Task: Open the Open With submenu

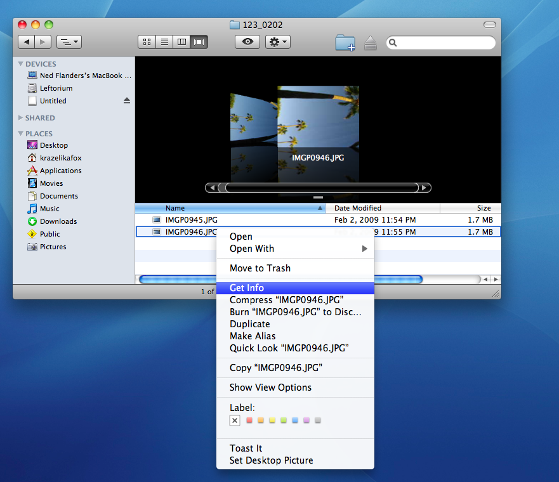Action: 252,249
